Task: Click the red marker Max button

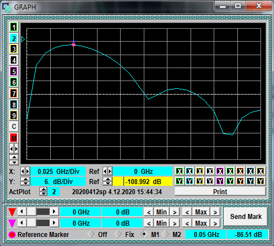Action: click(x=201, y=212)
